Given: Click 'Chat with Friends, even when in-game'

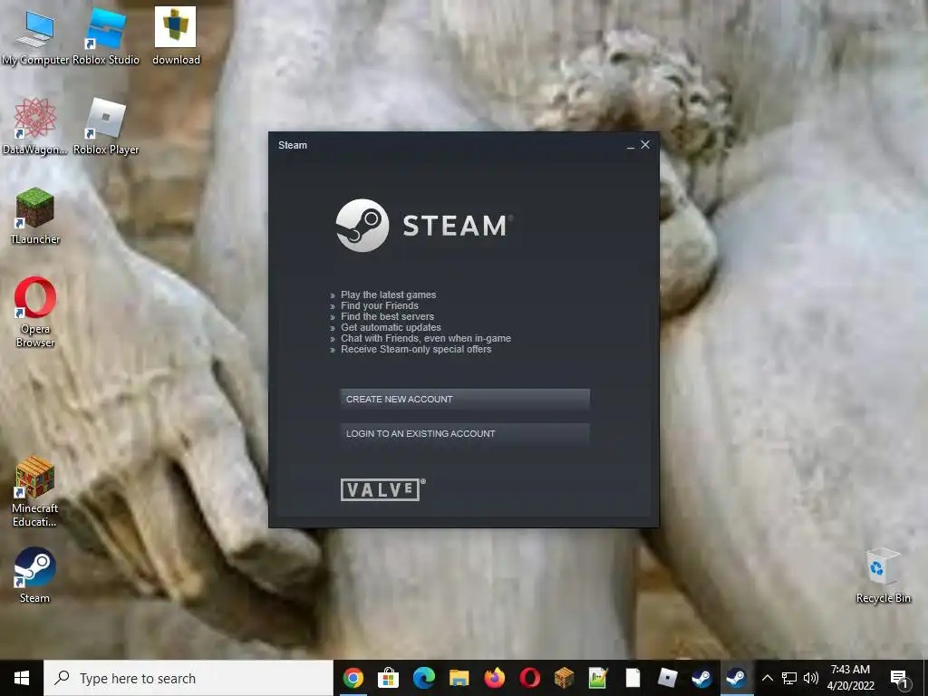Looking at the screenshot, I should pos(426,338).
